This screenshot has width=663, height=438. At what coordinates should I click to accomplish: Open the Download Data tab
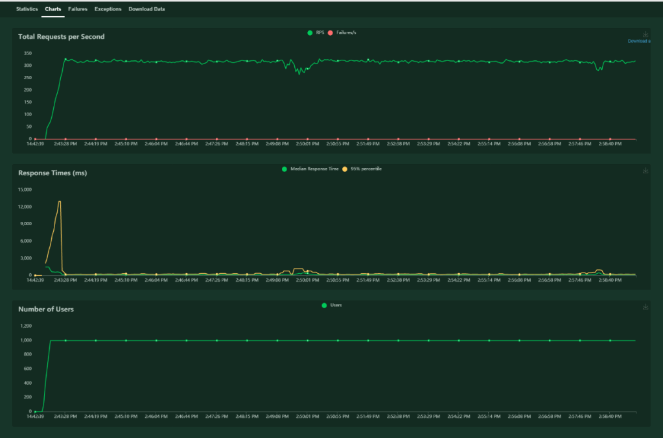click(x=146, y=10)
